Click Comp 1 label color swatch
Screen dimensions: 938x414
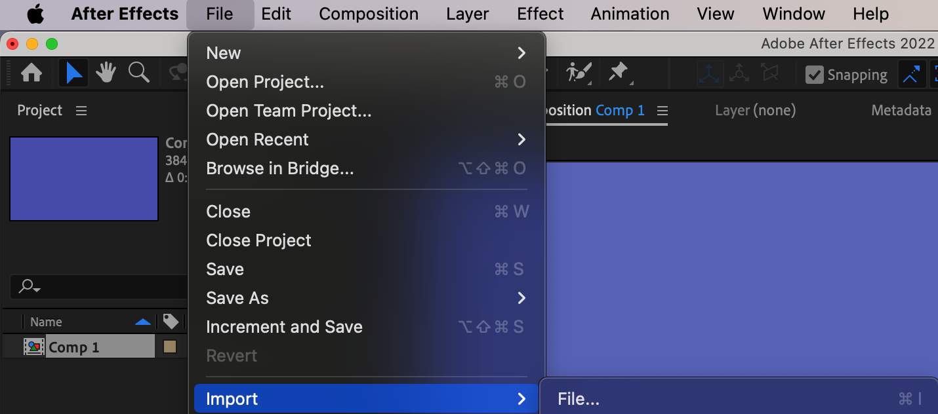[x=170, y=347]
